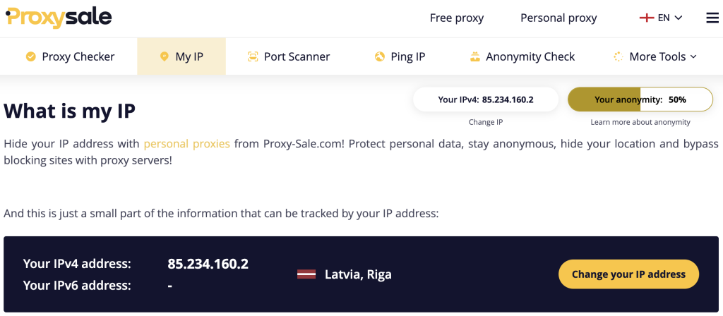Open the hamburger menu icon
Image resolution: width=723 pixels, height=316 pixels.
click(712, 18)
